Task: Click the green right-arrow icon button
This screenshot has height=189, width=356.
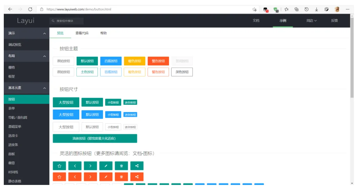Action: 90,166
